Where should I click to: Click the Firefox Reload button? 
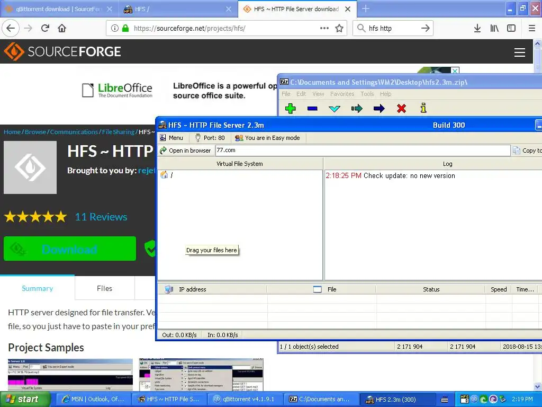click(45, 28)
